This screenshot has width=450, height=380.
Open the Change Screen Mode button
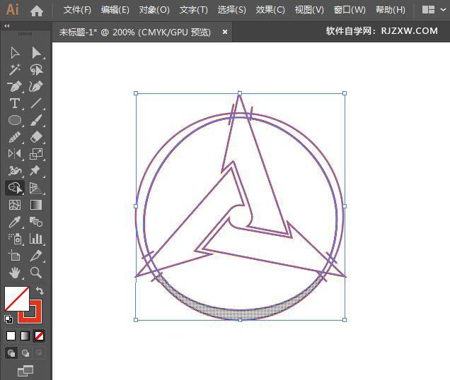(25, 371)
